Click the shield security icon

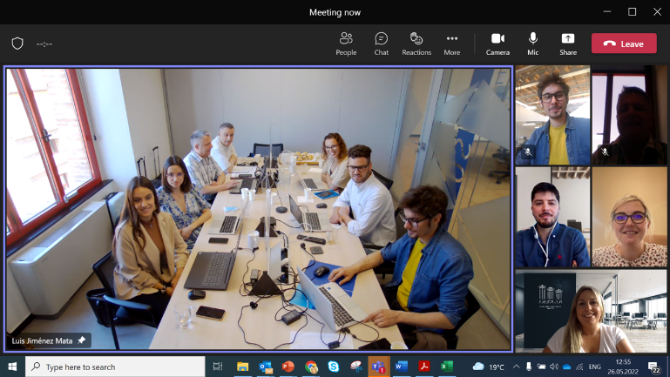coord(17,44)
